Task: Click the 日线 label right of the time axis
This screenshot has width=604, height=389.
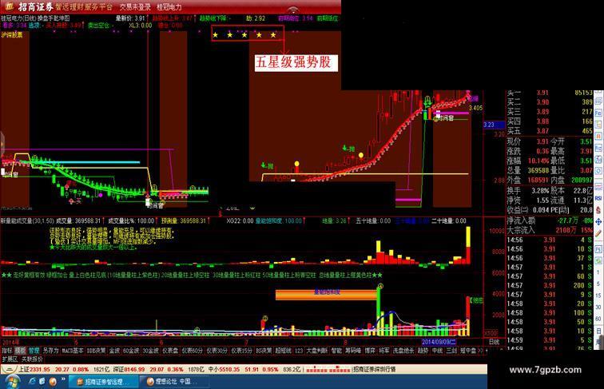Action: tap(495, 342)
